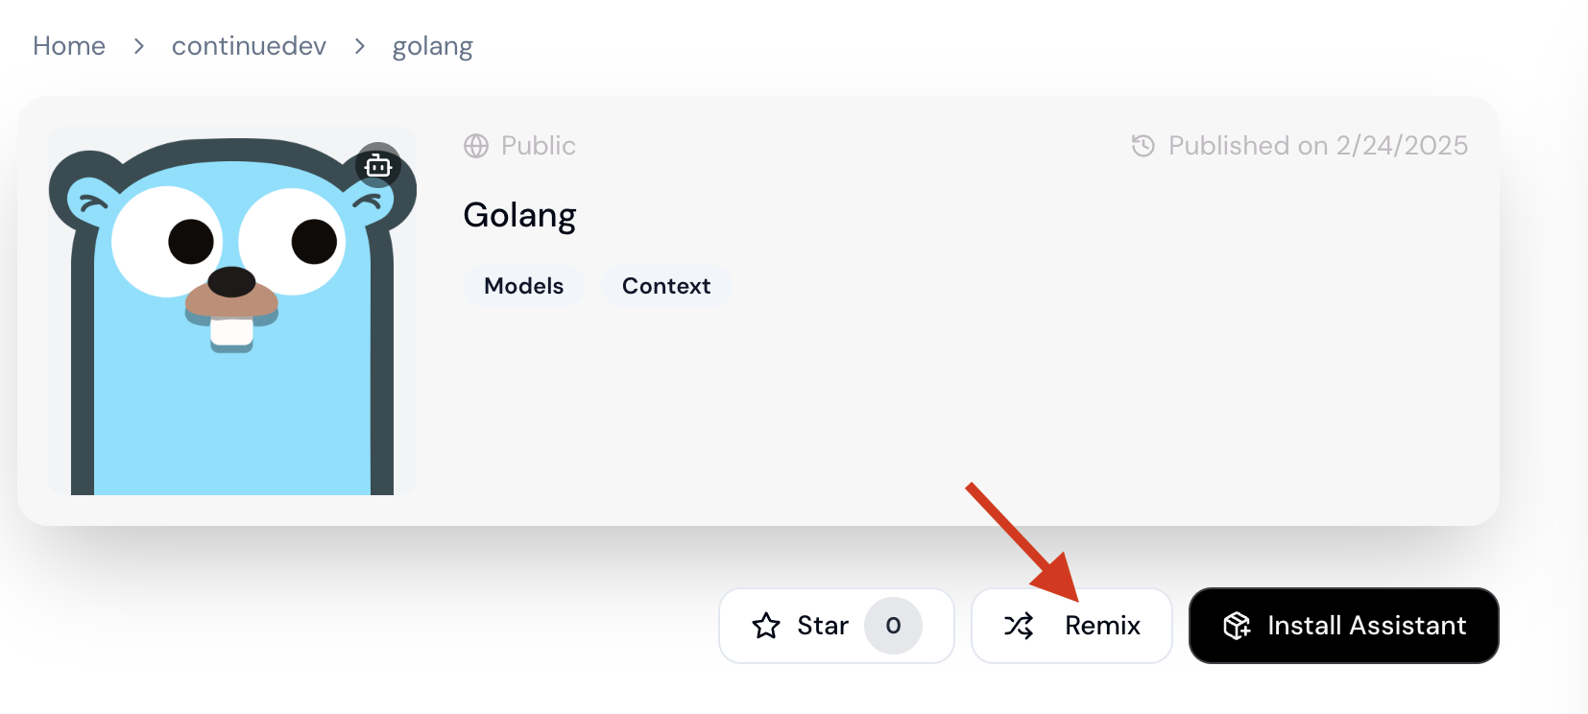Open the Models section badge
Screen dimensions: 1588x714
[x=523, y=286]
